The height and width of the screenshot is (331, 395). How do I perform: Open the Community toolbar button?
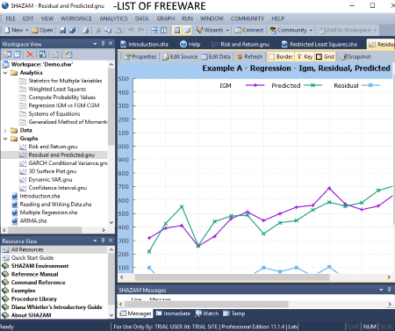(288, 30)
